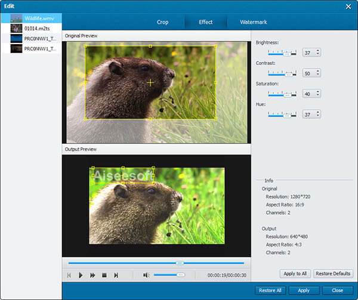This screenshot has width=358, height=300.
Task: Click the Brightness value stepper
Action: (x=318, y=52)
